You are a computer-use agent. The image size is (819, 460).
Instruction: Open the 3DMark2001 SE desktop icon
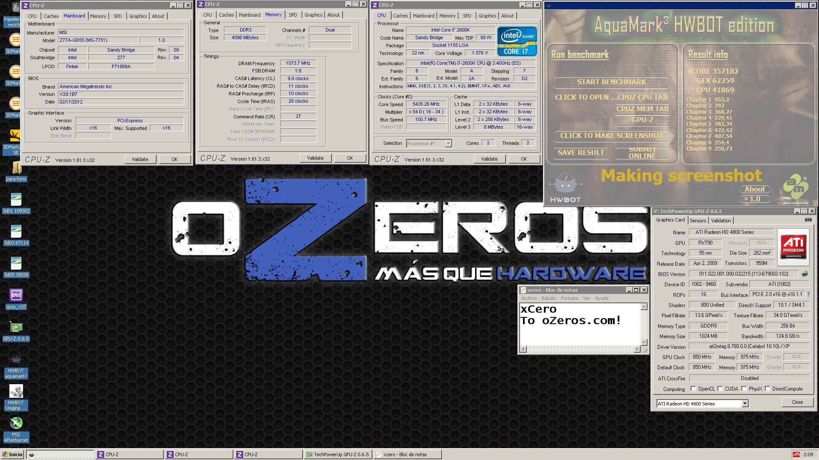pyautogui.click(x=16, y=143)
